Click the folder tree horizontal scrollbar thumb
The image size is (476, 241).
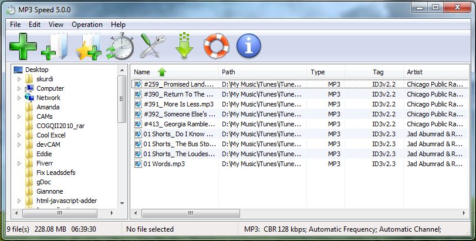pos(60,213)
